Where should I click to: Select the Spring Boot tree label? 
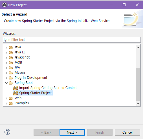point(24,83)
